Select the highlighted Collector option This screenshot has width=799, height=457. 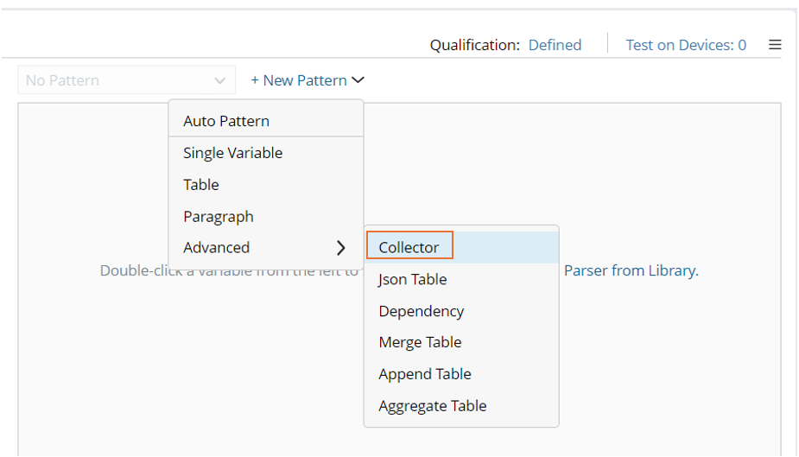pos(409,247)
